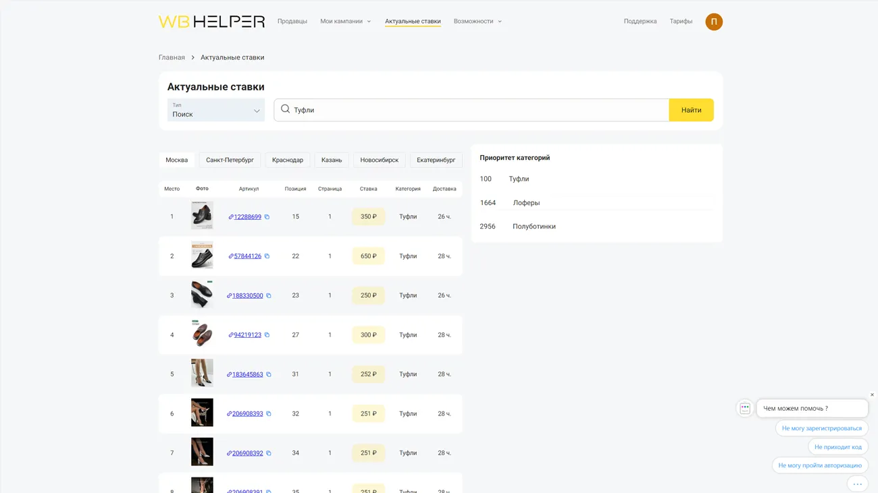This screenshot has width=878, height=493.
Task: Copy article number 12288699
Action: click(x=267, y=217)
